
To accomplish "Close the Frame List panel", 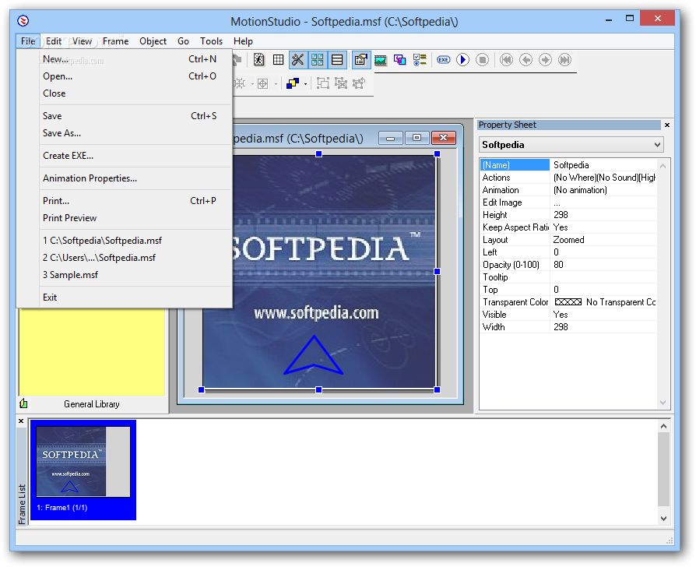I will 21,421.
